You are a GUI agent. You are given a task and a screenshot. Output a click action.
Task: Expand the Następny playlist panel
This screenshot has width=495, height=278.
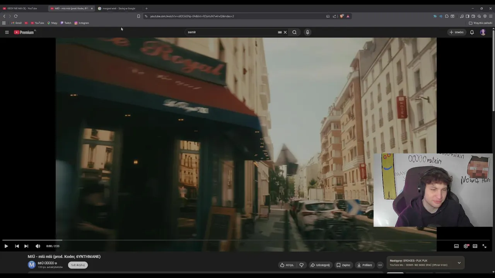(x=459, y=263)
